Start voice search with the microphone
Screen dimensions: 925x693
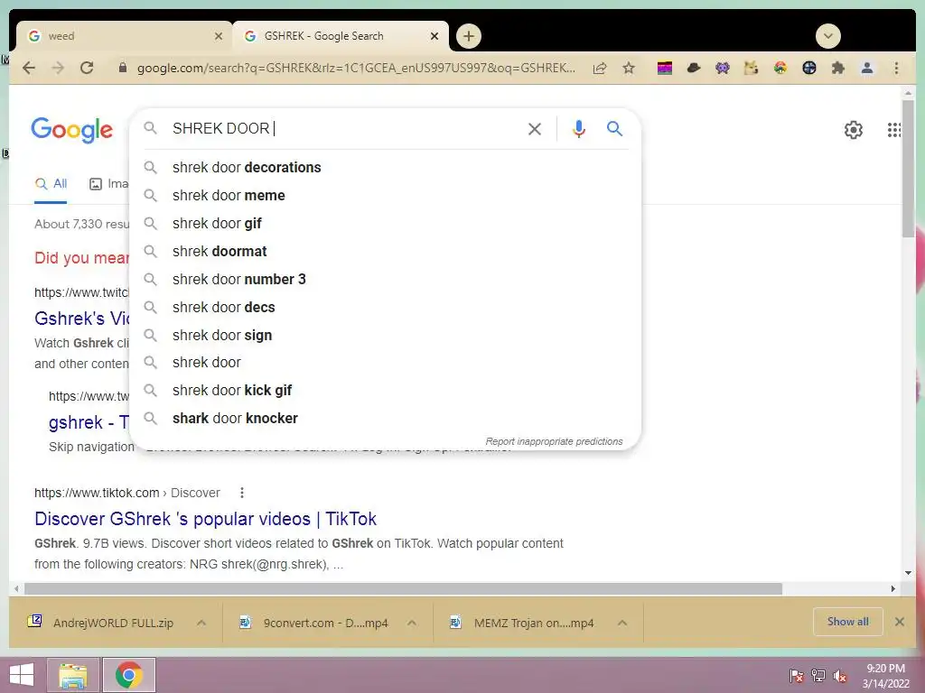coord(579,128)
